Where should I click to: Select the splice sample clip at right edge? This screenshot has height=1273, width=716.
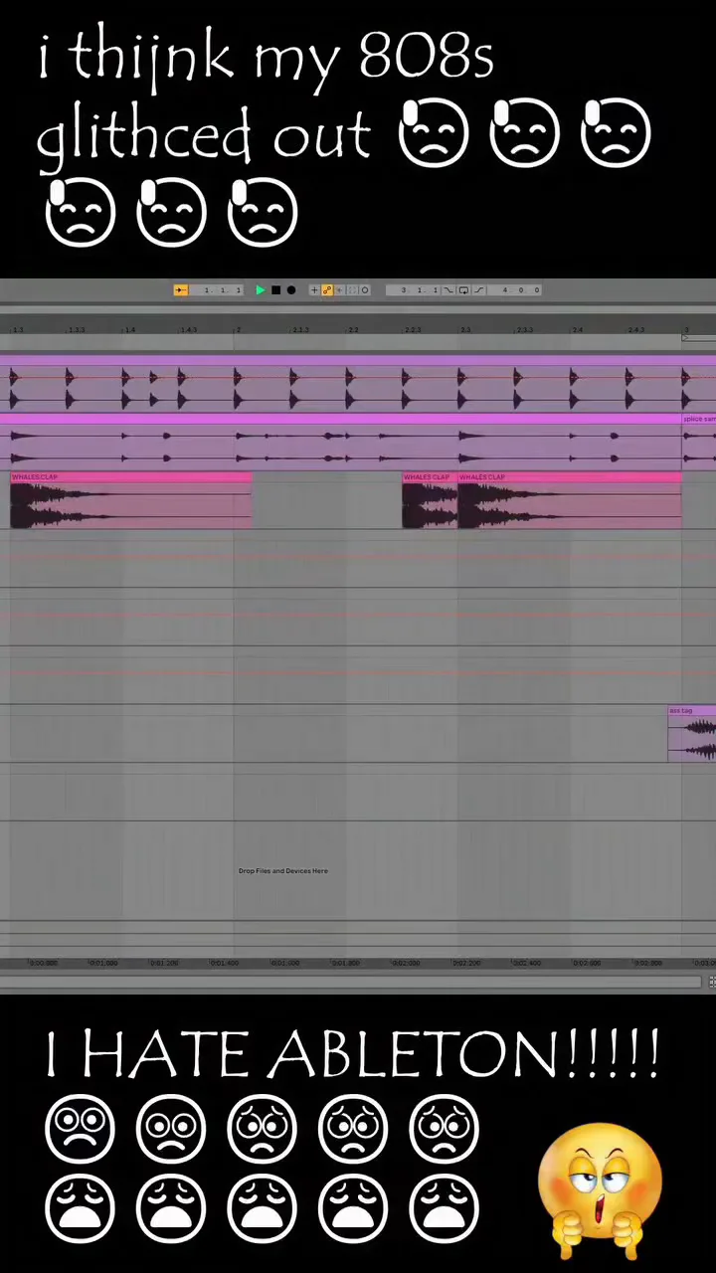click(699, 444)
